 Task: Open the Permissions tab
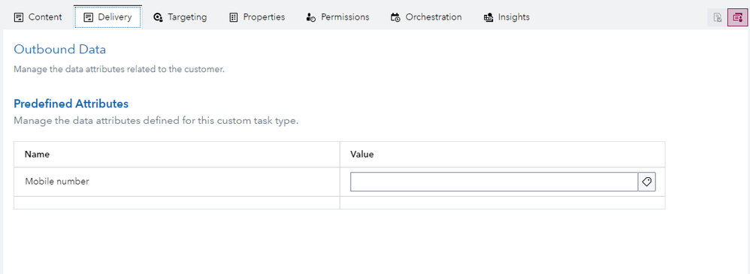click(337, 17)
